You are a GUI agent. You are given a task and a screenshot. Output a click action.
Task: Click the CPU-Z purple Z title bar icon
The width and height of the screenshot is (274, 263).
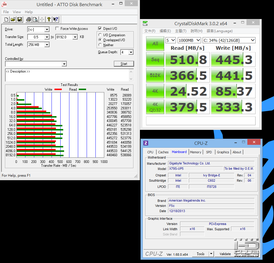coord(146,143)
